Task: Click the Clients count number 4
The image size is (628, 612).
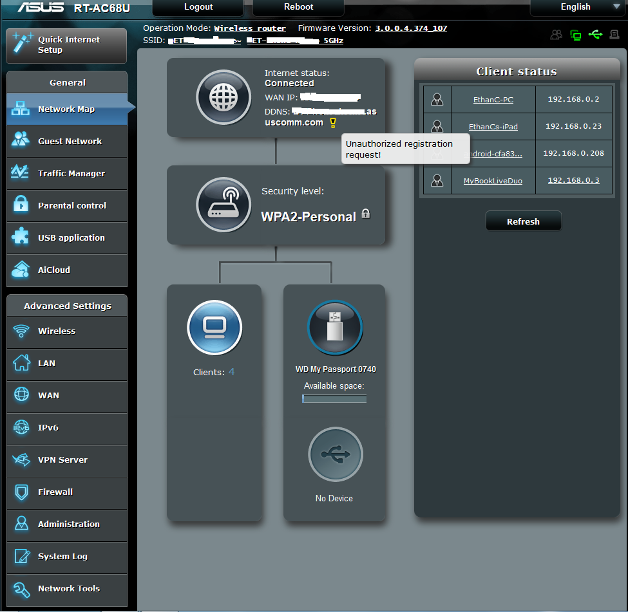Action: tap(231, 372)
